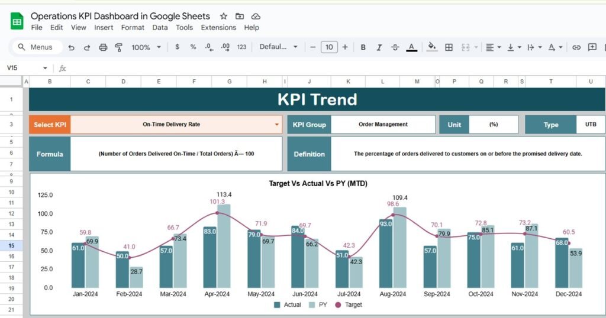Screen dimensions: 606x318
Task: Click the (%) unit cell
Action: tap(494, 124)
